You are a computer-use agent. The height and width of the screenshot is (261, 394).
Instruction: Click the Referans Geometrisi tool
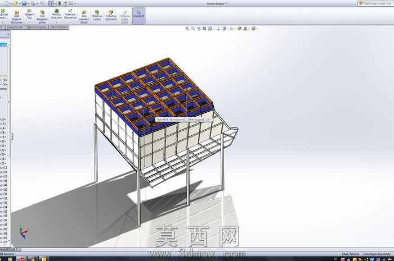pyautogui.click(x=70, y=14)
